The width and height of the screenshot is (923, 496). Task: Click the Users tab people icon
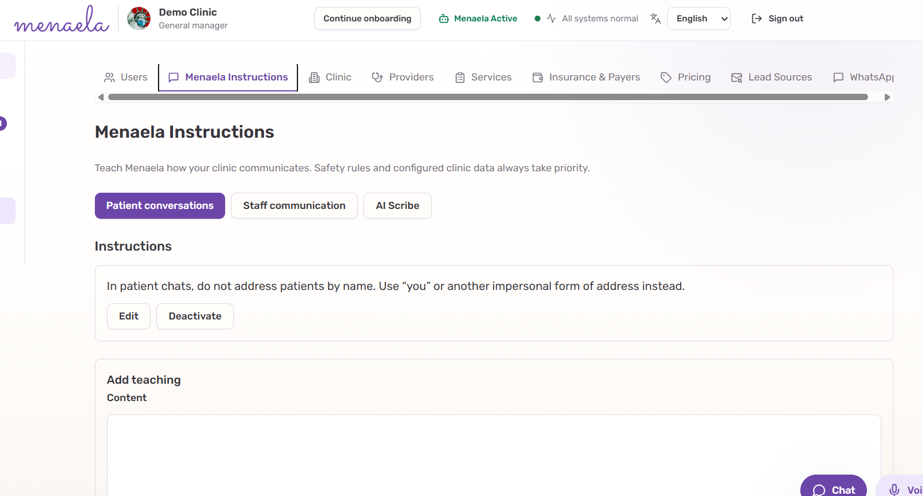coord(109,78)
